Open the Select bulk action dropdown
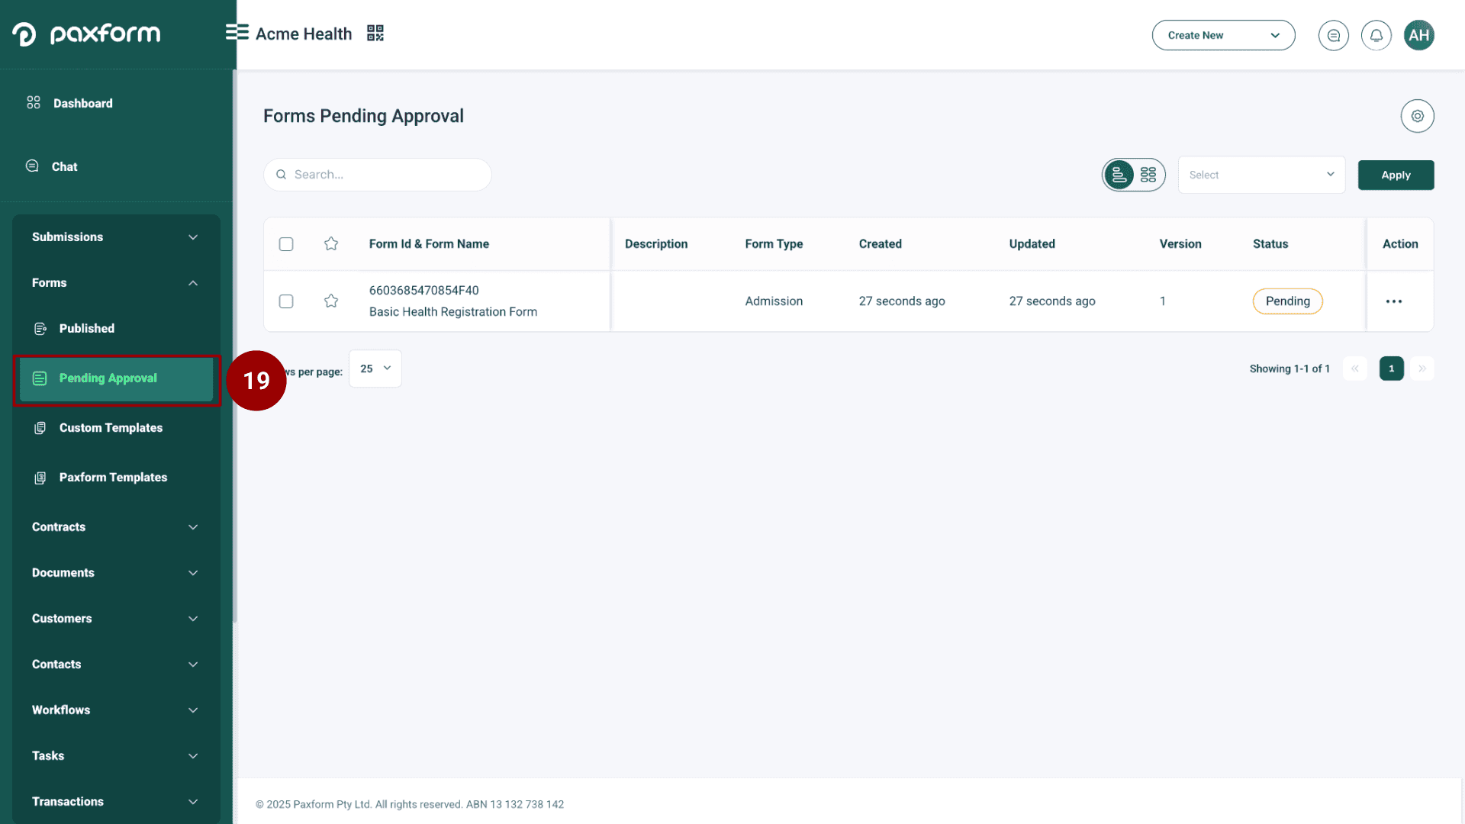Screen dimensions: 1465x824 point(1261,175)
